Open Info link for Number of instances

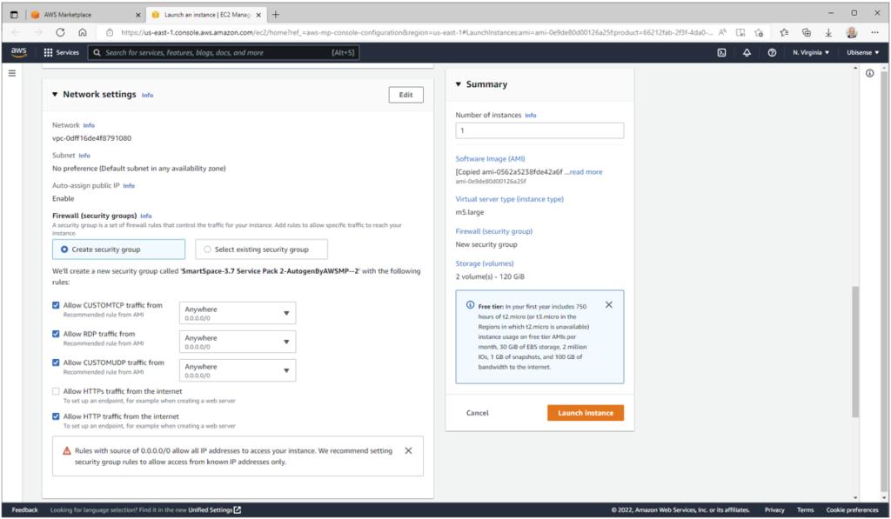(x=530, y=116)
